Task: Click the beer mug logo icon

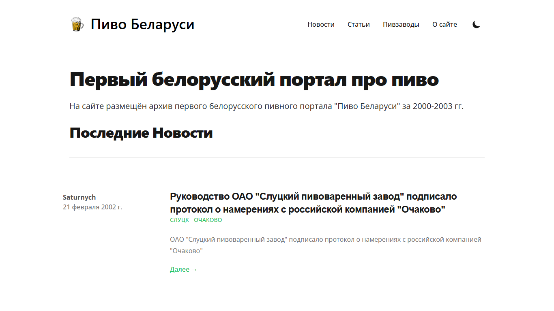Action: pyautogui.click(x=77, y=24)
